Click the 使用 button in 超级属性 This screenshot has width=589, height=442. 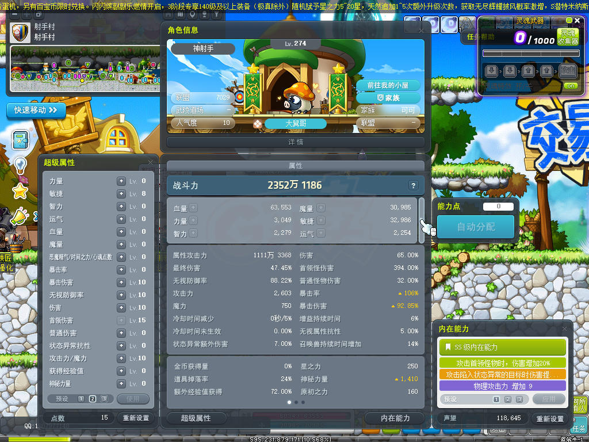click(x=133, y=399)
